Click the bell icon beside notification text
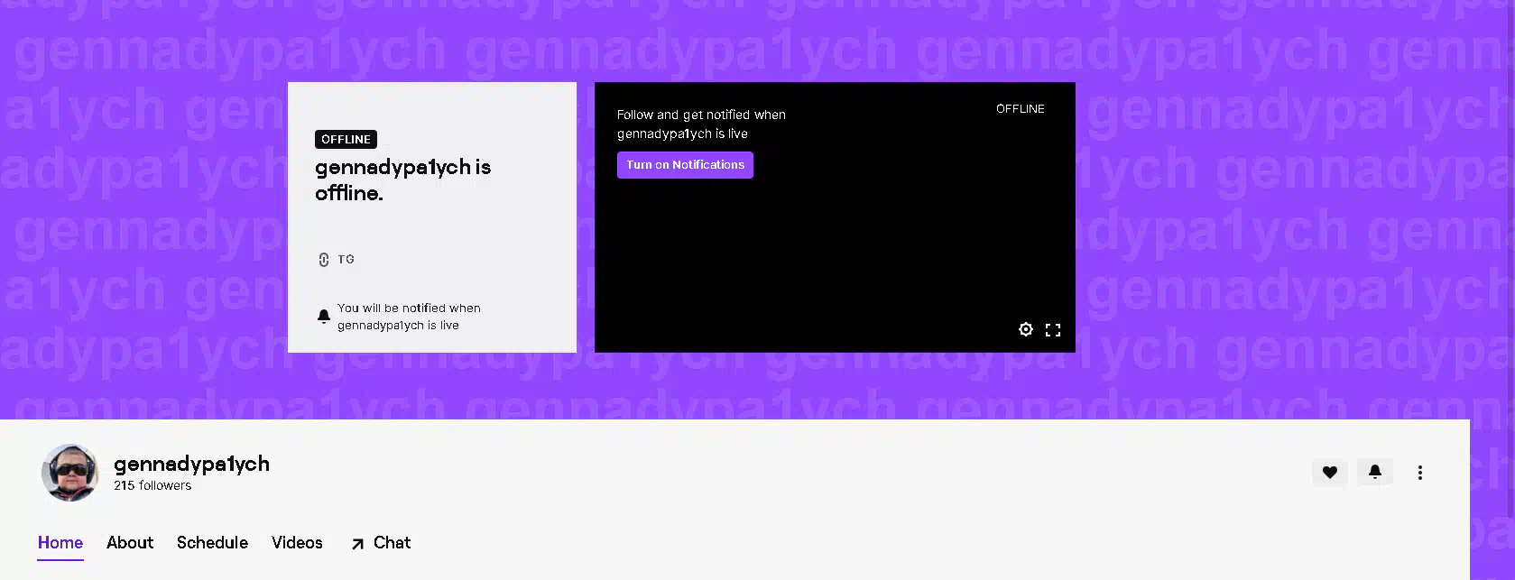Image resolution: width=1515 pixels, height=580 pixels. (x=324, y=317)
